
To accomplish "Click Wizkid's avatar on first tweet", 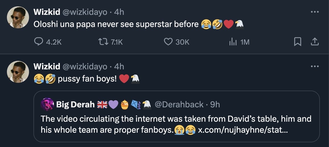I will (x=18, y=17).
